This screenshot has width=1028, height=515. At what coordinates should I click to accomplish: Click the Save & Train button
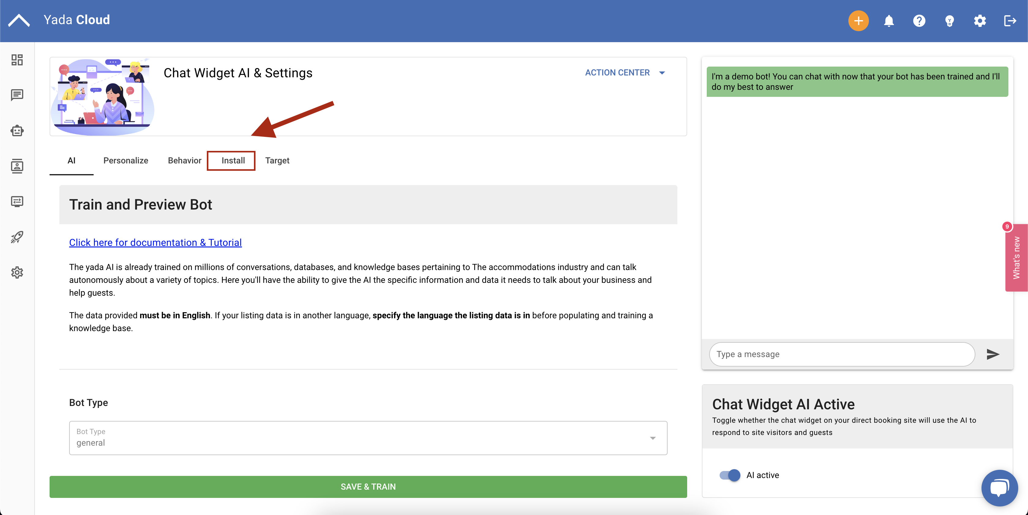367,486
